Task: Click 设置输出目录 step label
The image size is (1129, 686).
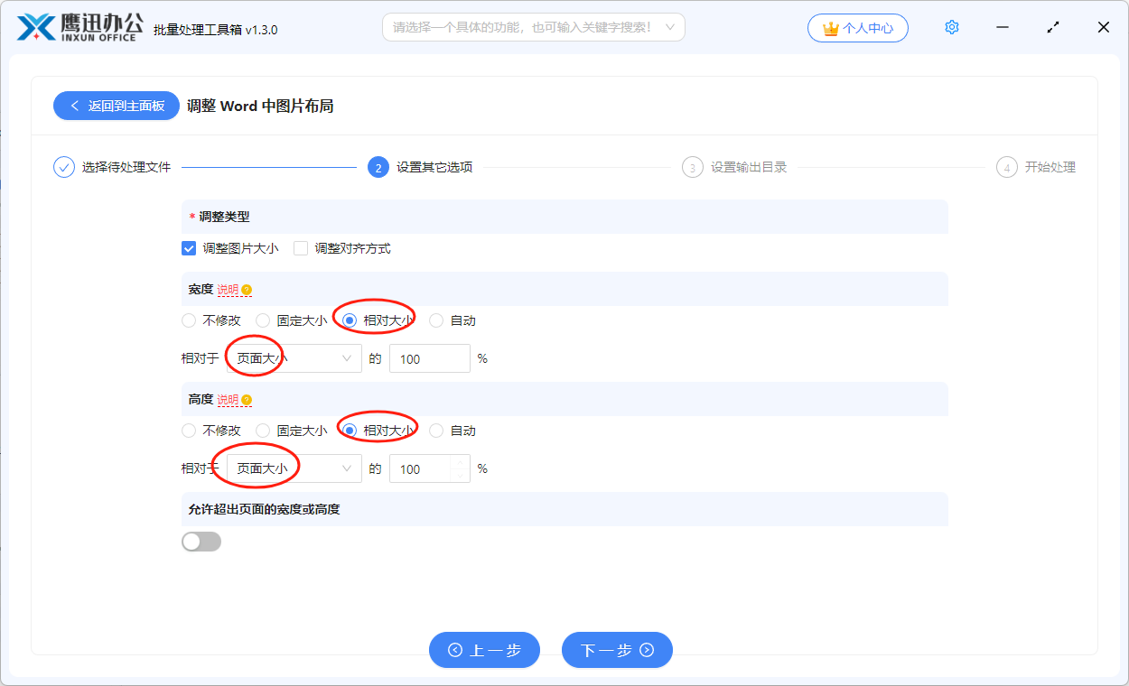Action: [x=749, y=167]
